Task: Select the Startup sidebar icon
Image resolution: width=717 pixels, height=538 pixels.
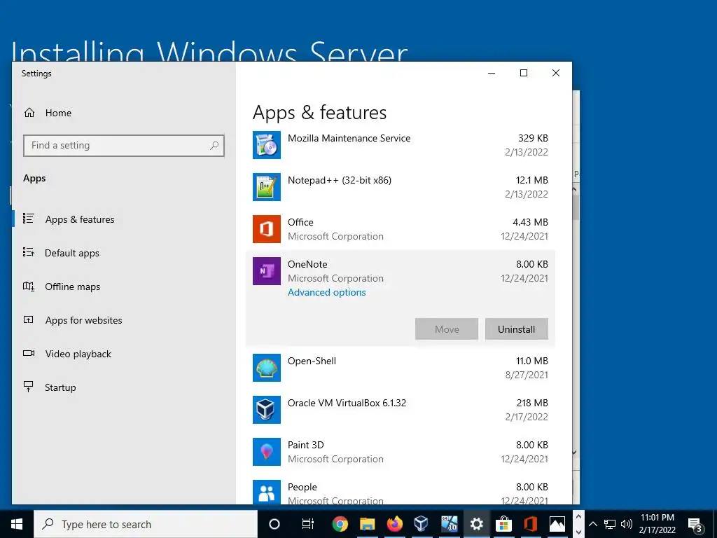Action: click(x=28, y=387)
